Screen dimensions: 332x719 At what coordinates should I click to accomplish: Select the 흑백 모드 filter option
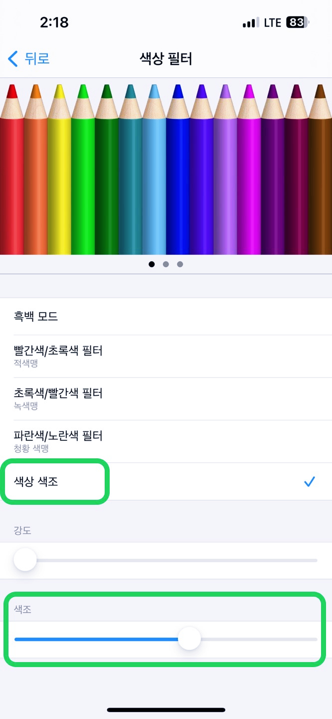point(166,317)
